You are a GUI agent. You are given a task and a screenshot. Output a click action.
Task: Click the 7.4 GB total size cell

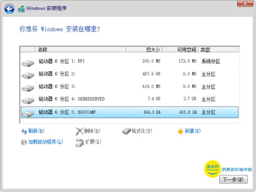pos(154,99)
